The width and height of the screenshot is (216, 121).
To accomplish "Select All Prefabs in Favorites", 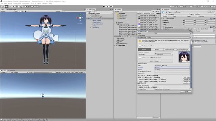I will tap(123, 19).
